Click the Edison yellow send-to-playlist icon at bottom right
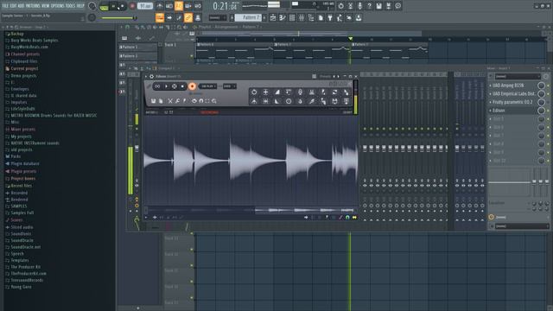Screen dimensions: 553x311 354,218
